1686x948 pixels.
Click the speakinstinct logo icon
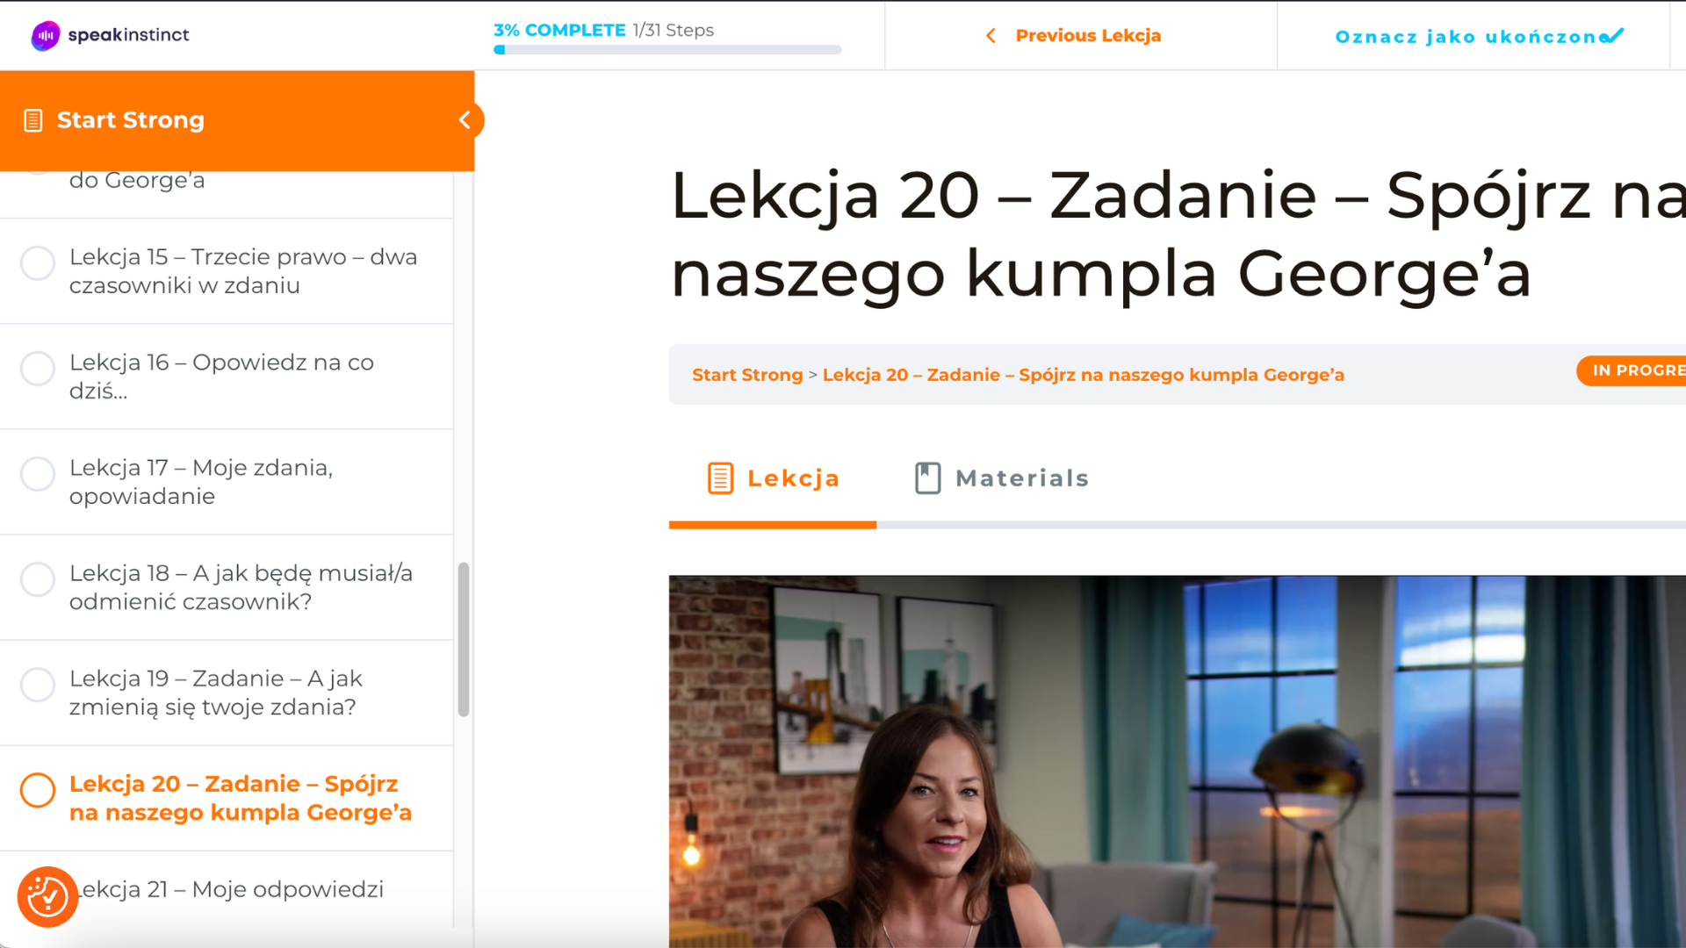pyautogui.click(x=46, y=35)
